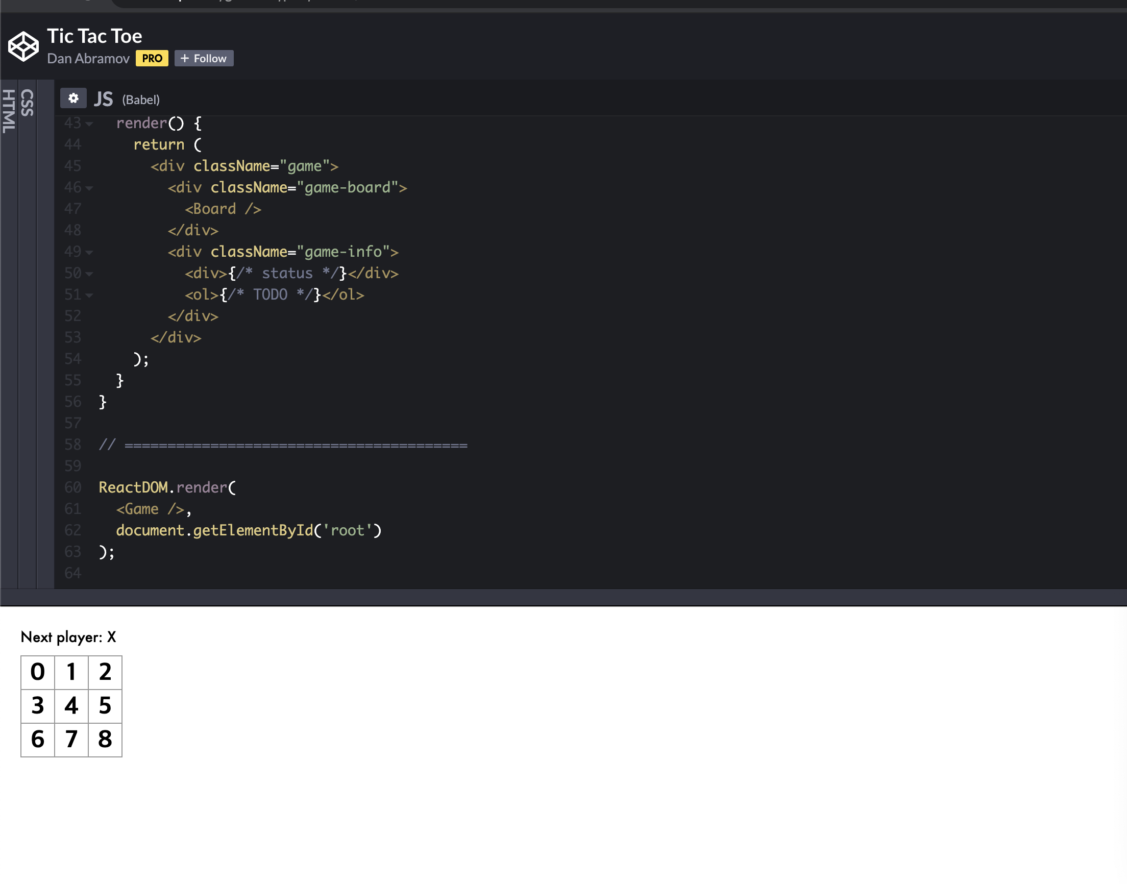Click the Follow button
The height and width of the screenshot is (884, 1127).
click(x=204, y=59)
